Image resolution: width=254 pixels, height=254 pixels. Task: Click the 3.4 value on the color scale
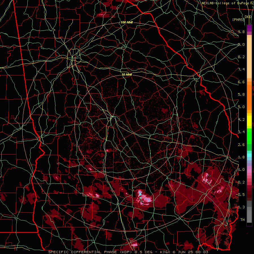[x=241, y=132]
